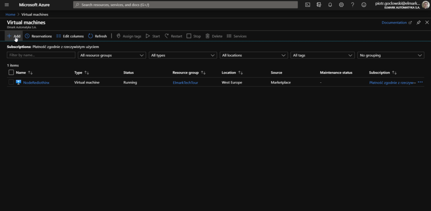Open the Directory + subscription filter icon
The width and height of the screenshot is (431, 211).
coord(319,5)
